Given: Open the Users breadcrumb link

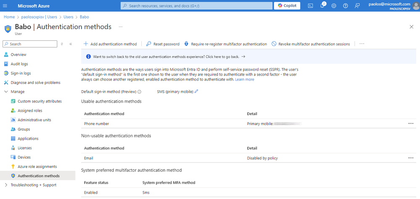Looking at the screenshot, I should pos(68,17).
